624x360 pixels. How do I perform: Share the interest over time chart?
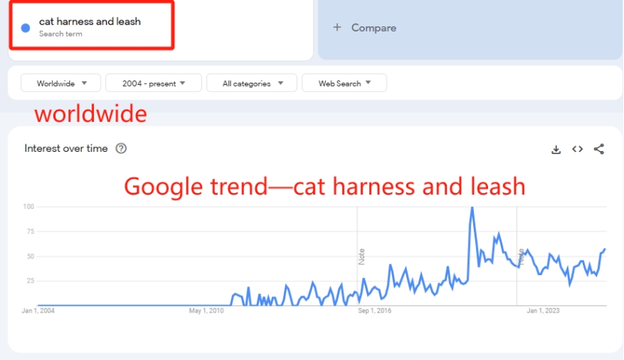coord(599,149)
